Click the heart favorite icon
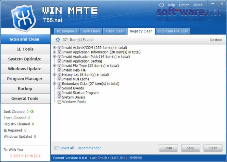227x162 pixels. [161, 5]
